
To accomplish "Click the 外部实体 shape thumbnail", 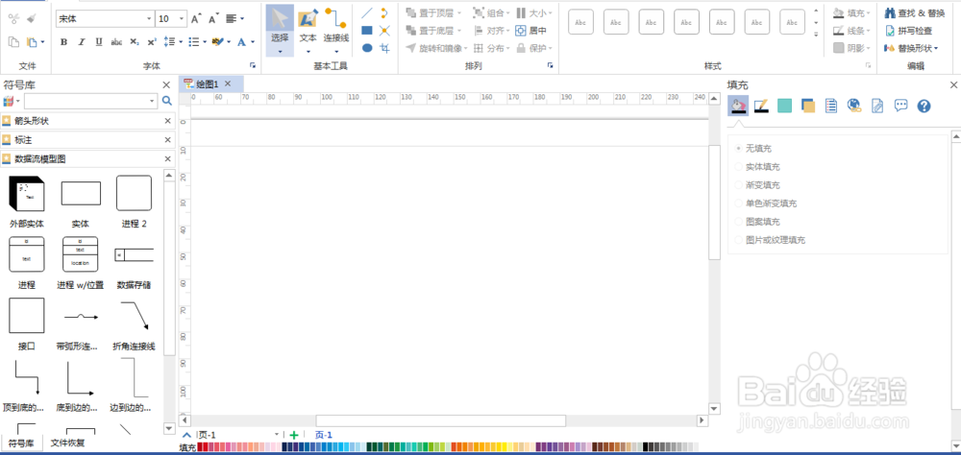I will (26, 194).
